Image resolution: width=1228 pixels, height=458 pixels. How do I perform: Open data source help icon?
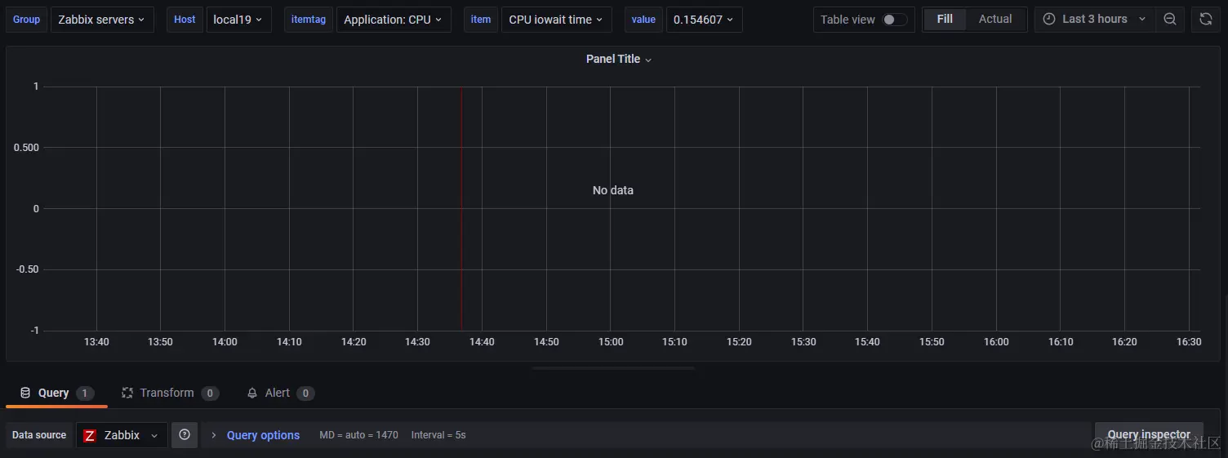185,435
